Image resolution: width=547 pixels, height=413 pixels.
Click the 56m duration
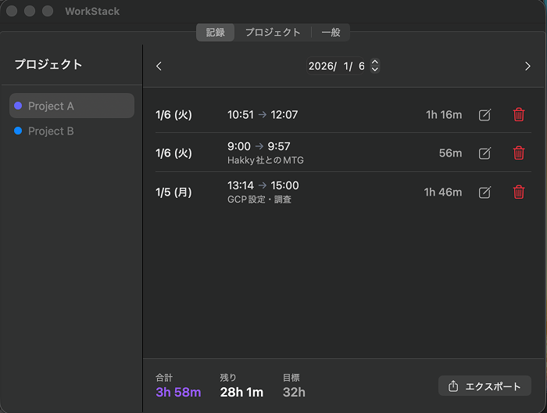[450, 153]
